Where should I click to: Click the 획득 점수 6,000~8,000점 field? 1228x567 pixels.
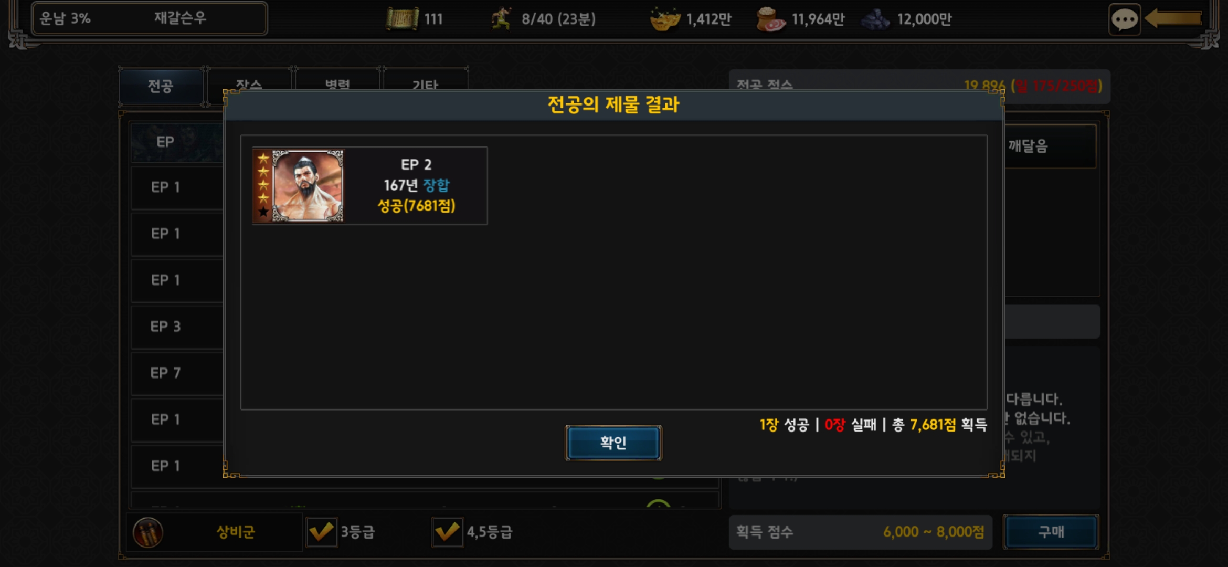point(860,532)
